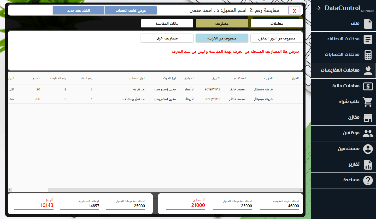Open the help question mark icon
This screenshot has width=376, height=219.
(x=368, y=181)
